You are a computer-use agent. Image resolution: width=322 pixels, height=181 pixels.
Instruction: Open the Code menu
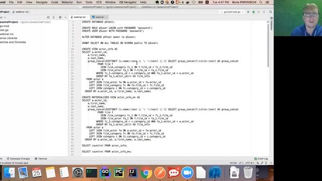tap(54, 2)
